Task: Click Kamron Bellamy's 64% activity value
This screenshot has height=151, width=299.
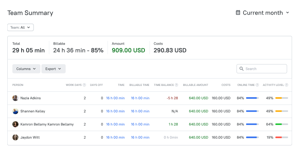Action: (270, 124)
